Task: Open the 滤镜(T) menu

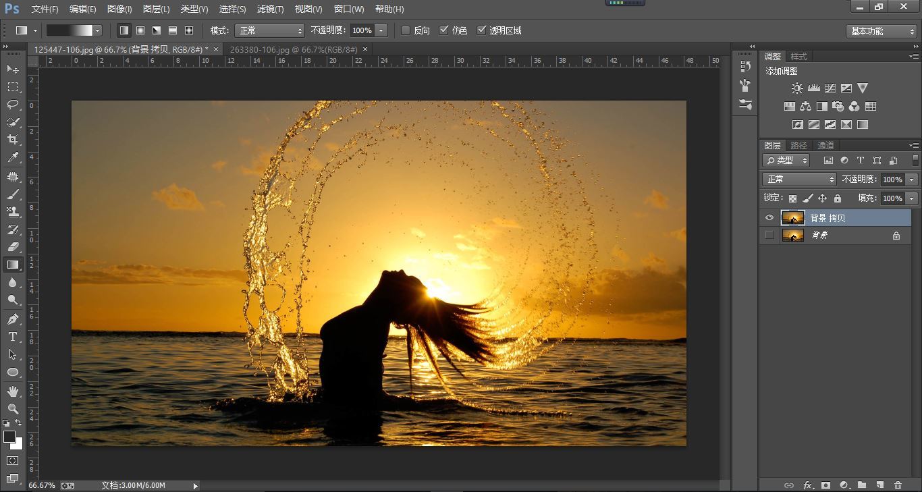Action: (270, 9)
